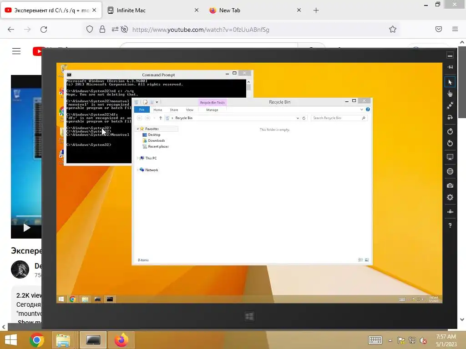
Task: Switch Recycle Bin to details view icon
Action: [x=360, y=260]
